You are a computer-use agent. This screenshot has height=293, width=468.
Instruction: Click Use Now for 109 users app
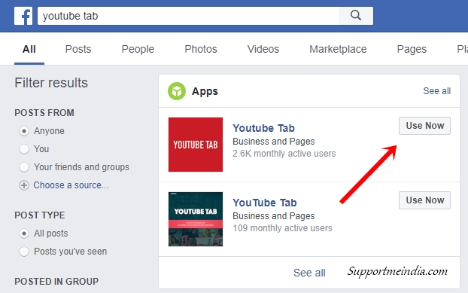tap(424, 200)
